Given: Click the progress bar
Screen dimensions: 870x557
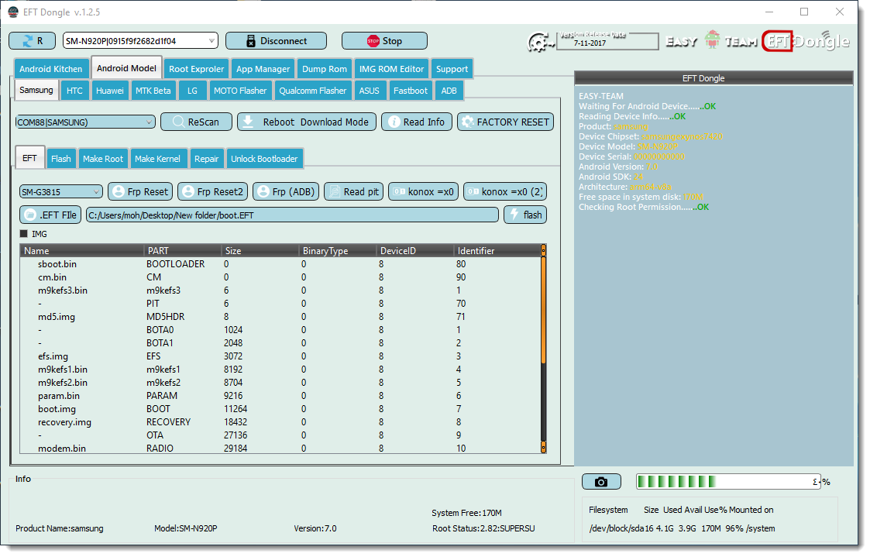Looking at the screenshot, I should click(x=728, y=482).
